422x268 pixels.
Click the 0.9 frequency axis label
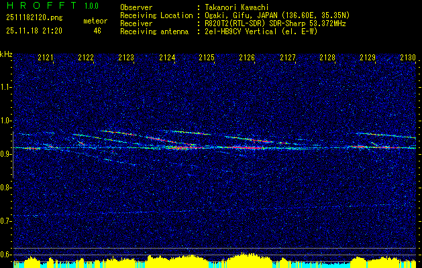coord(6,154)
